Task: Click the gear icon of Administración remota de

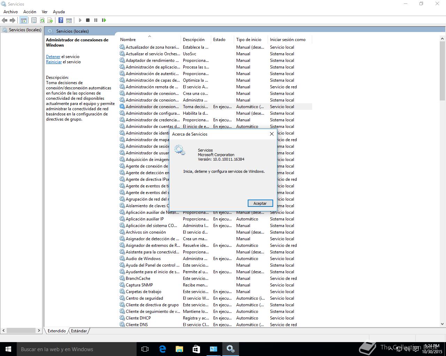Action: (122, 87)
